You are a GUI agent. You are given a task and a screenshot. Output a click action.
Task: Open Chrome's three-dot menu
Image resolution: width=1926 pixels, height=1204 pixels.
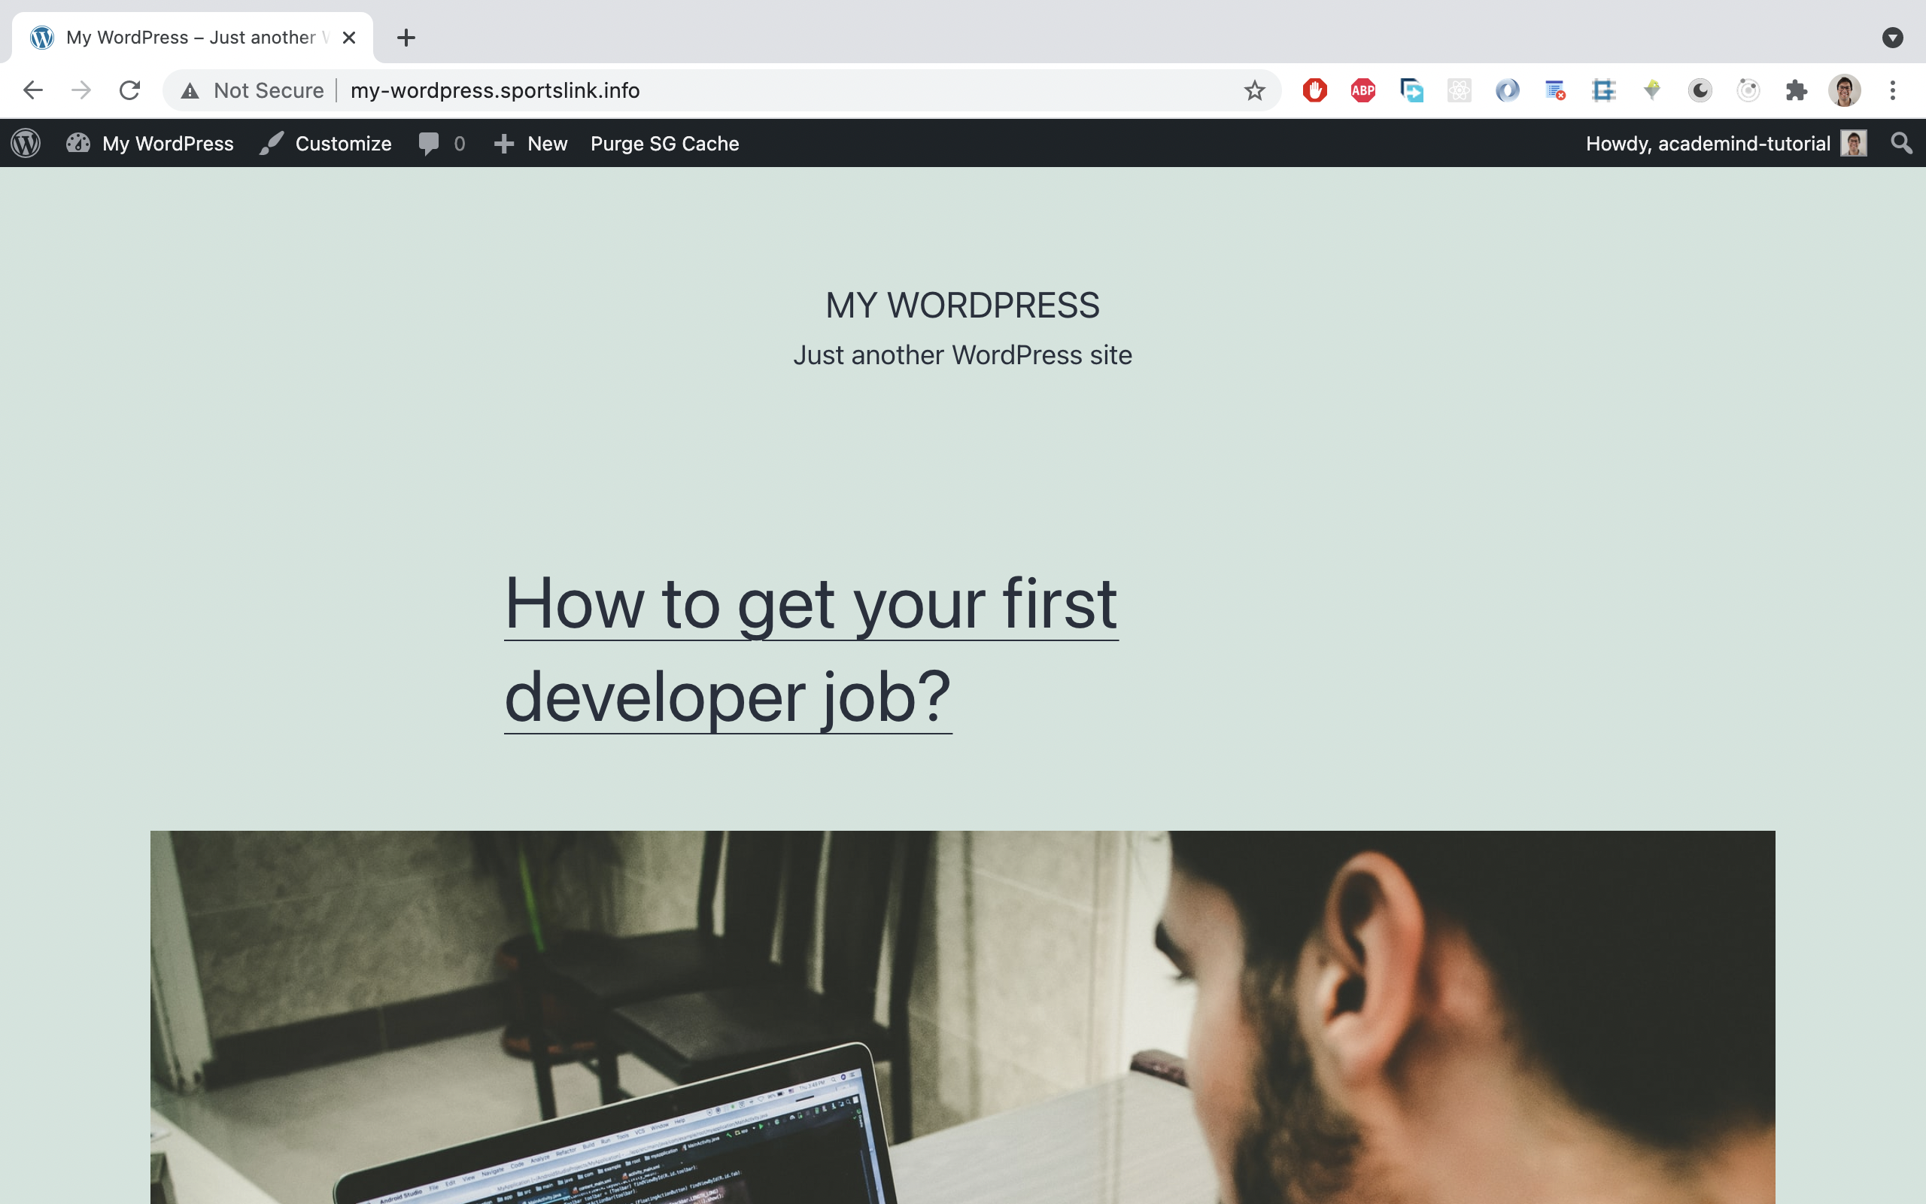tap(1893, 90)
